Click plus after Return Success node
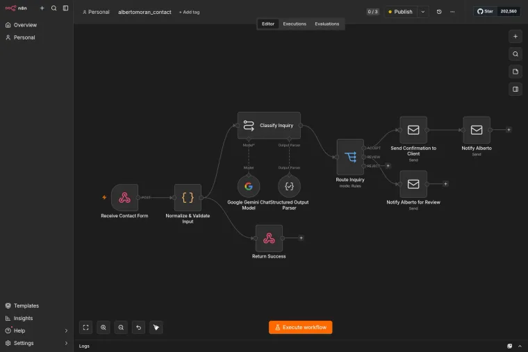This screenshot has height=352, width=528. point(301,238)
